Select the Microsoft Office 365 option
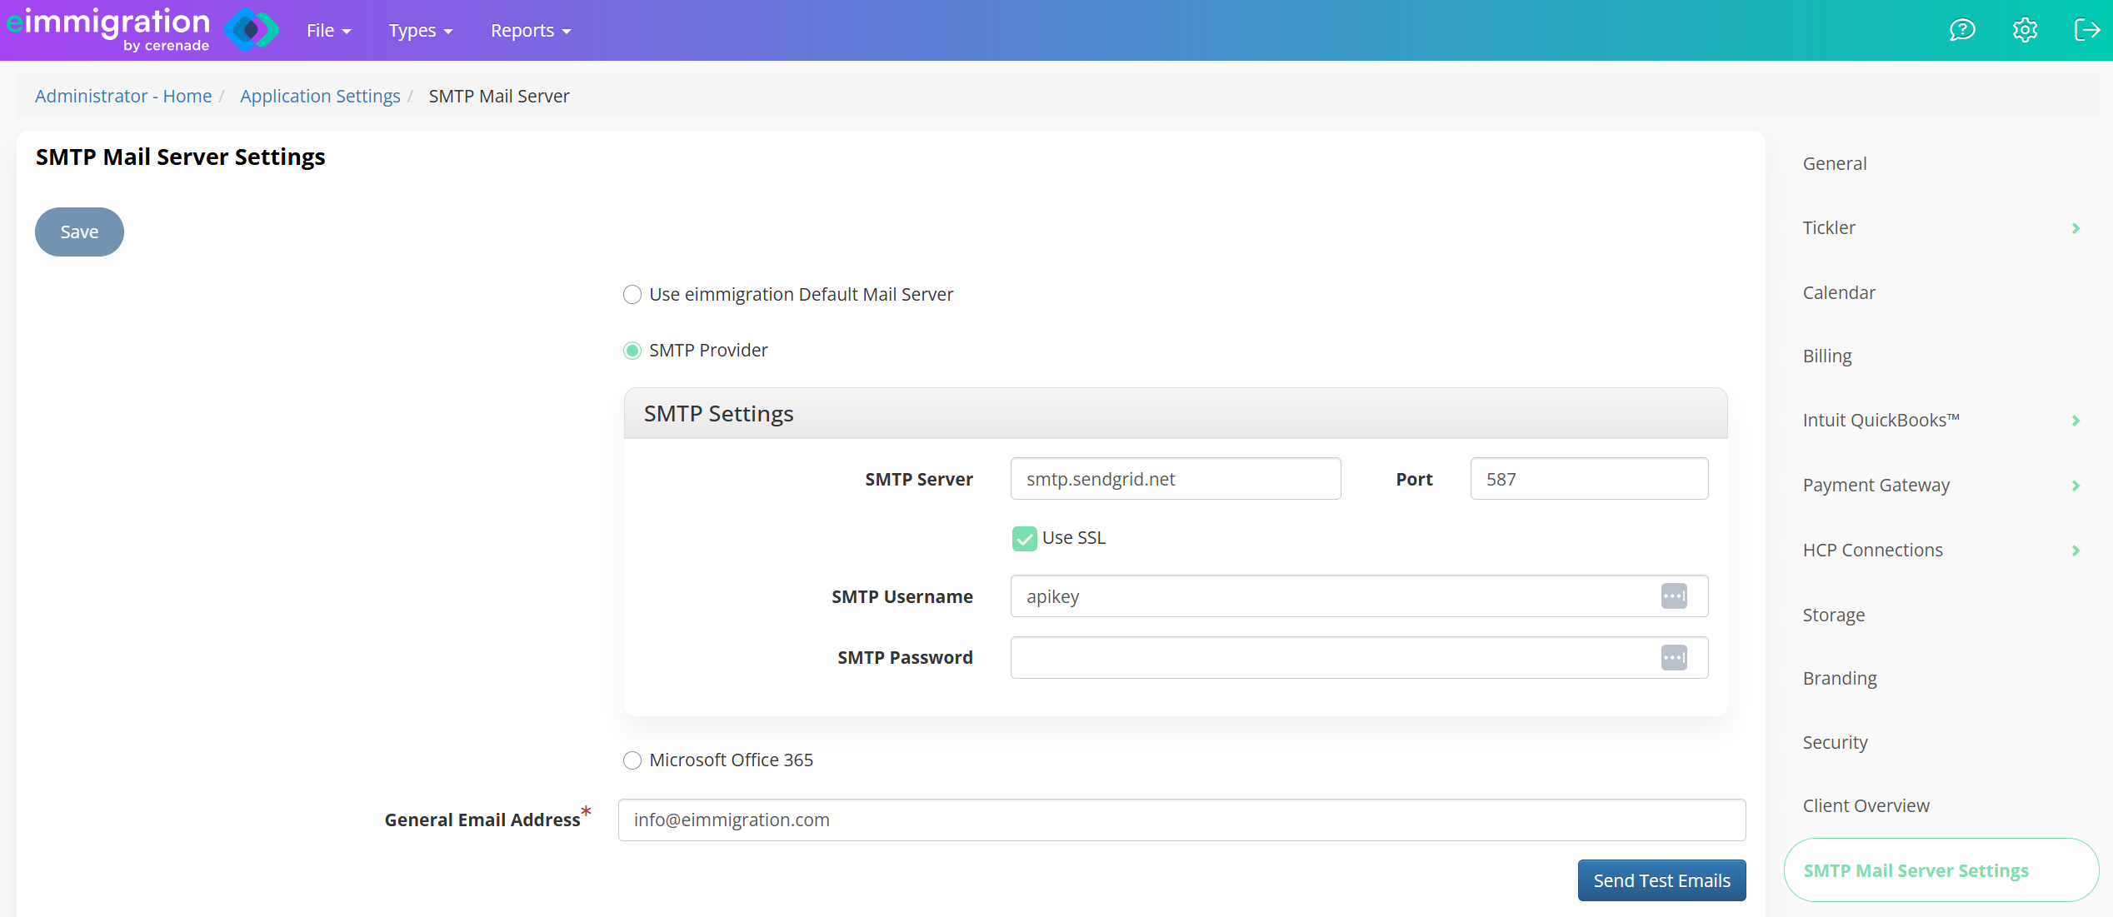Screen dimensions: 2113x917 632,760
